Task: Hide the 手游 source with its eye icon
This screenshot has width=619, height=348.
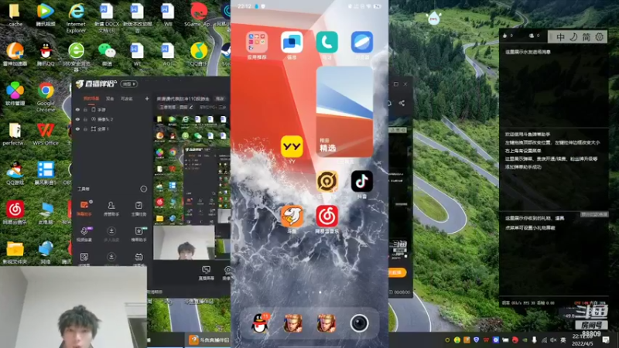Action: coord(78,110)
